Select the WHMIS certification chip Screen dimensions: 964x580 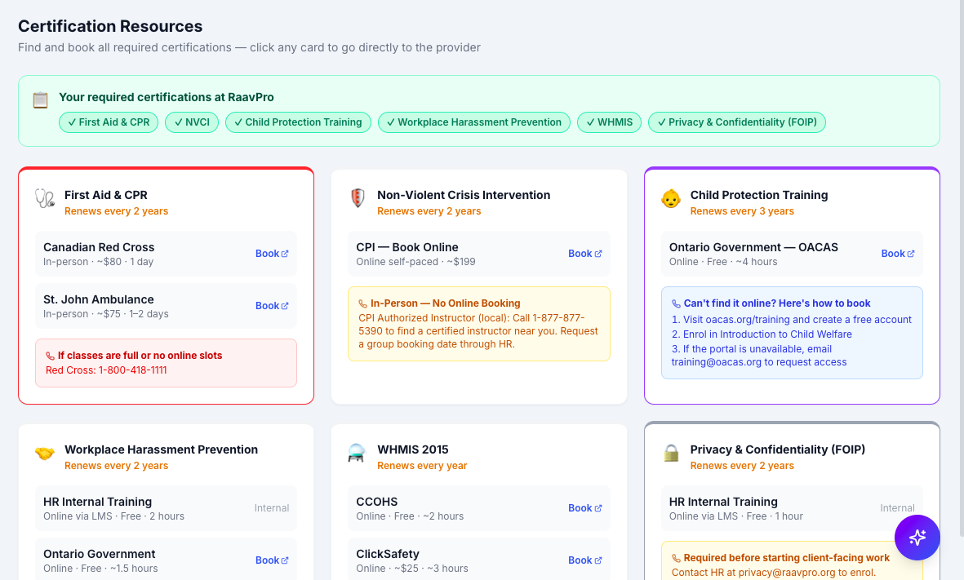pyautogui.click(x=609, y=122)
